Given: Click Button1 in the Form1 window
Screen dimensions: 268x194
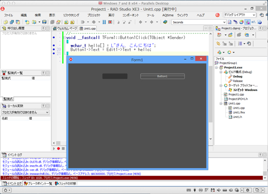Looking at the screenshot, I should [162, 76].
